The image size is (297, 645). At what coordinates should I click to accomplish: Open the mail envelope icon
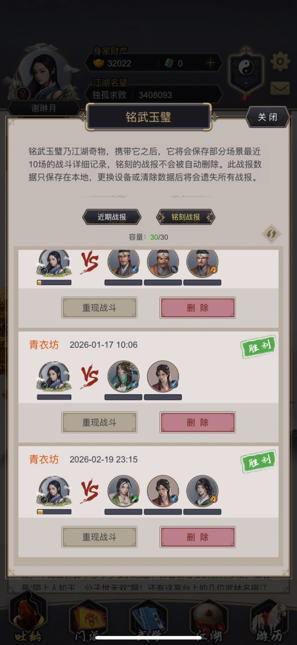click(x=280, y=88)
